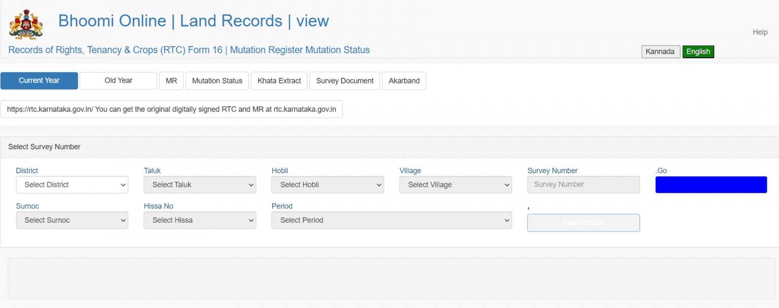Expand the Select Surnoc dropdown

72,220
